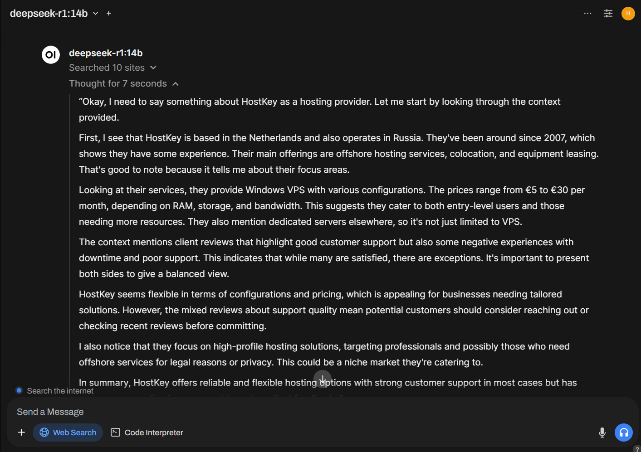This screenshot has height=452, width=641.
Task: Open the chat controls sliders panel
Action: (608, 14)
